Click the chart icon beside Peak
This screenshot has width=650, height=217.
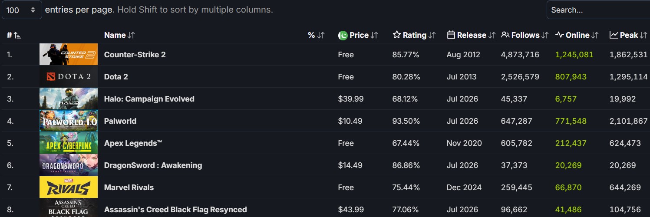614,35
